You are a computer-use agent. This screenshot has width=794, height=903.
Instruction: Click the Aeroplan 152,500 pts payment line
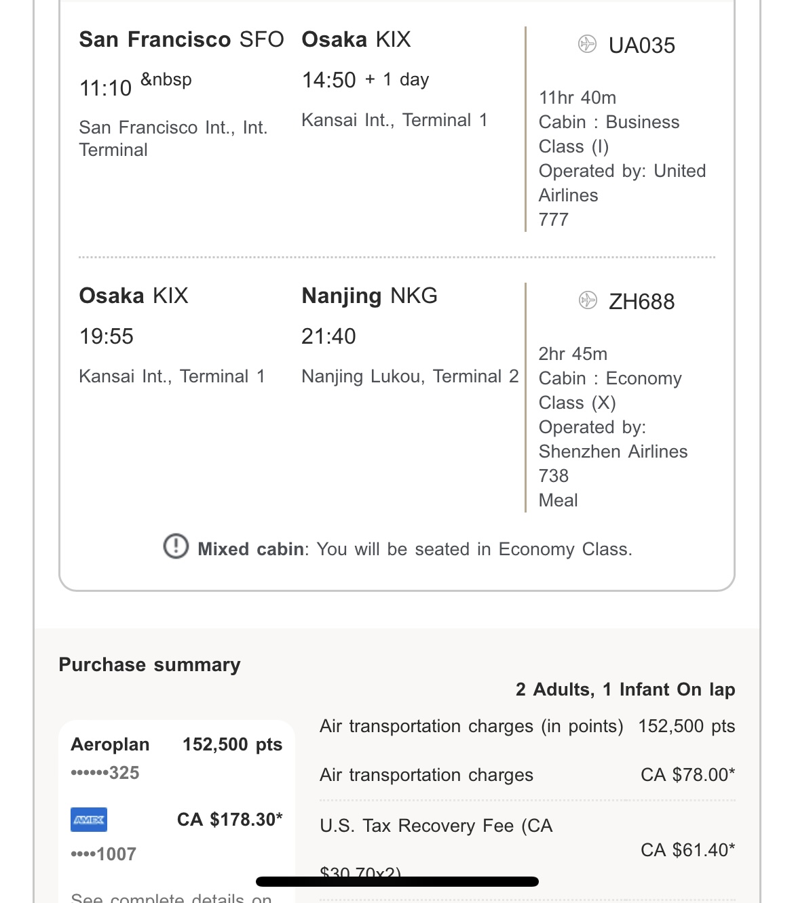tap(176, 744)
